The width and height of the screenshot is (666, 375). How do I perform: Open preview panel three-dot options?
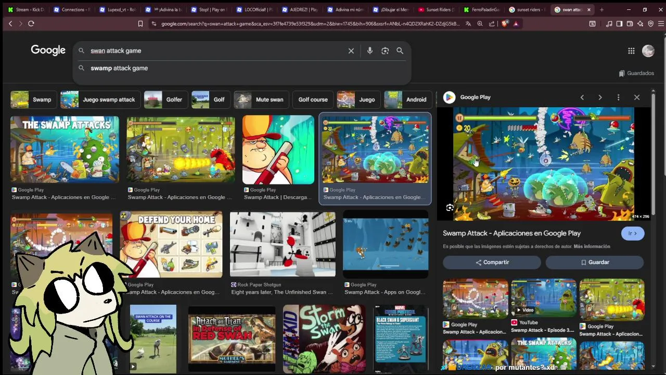coord(618,97)
